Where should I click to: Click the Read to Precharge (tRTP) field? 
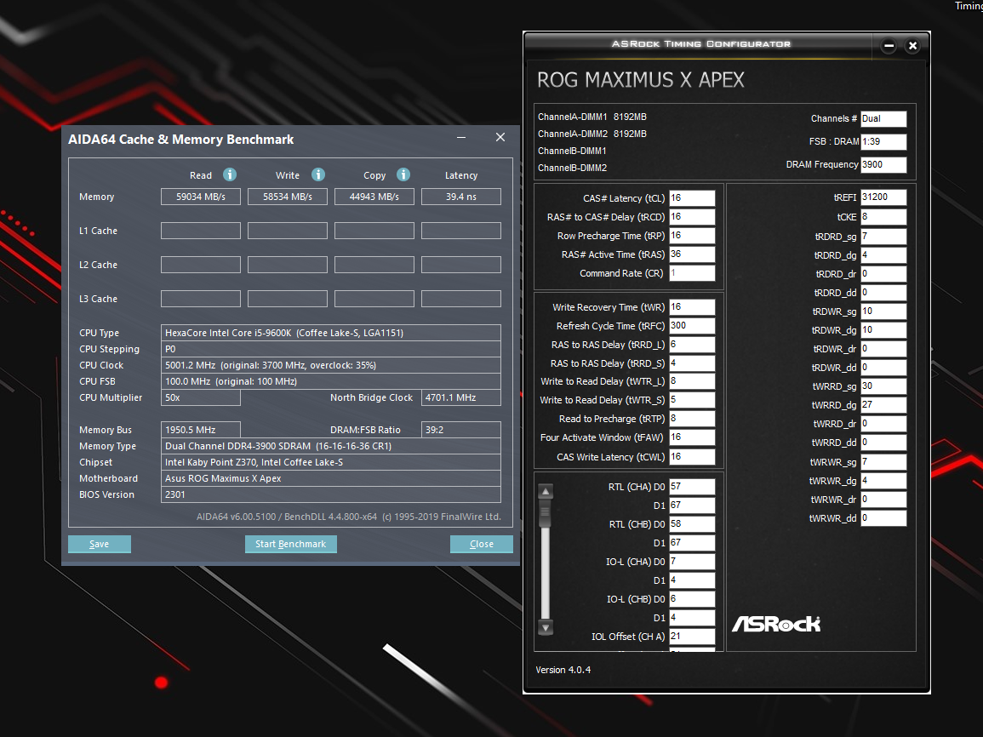click(692, 419)
